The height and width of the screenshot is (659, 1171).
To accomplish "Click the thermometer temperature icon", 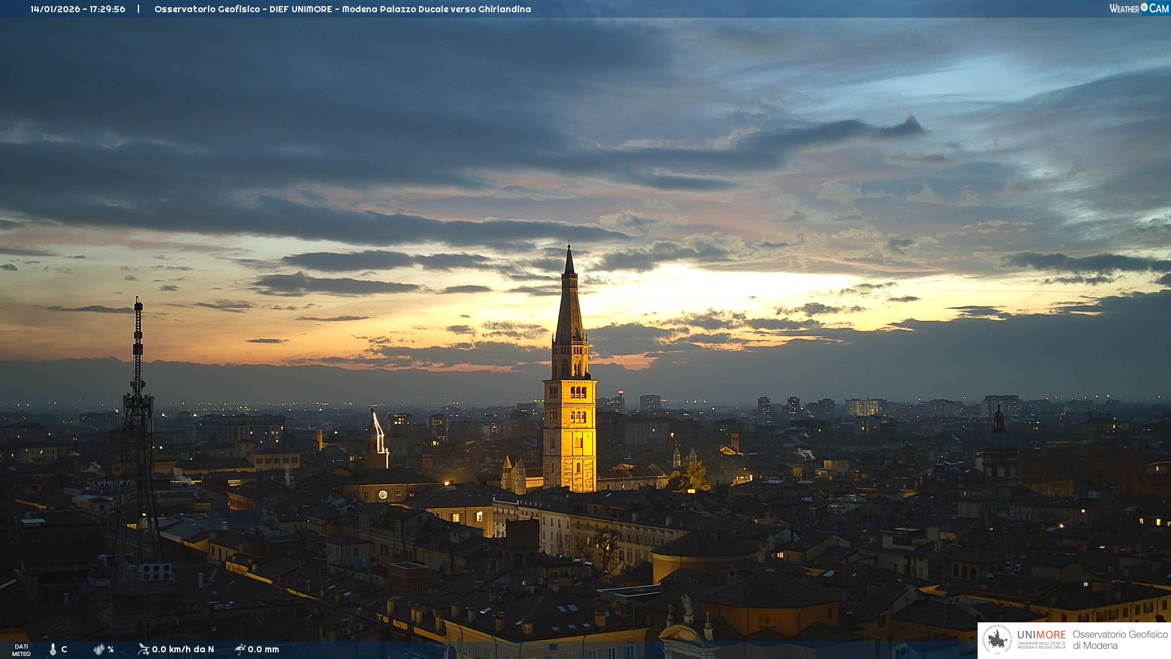I will click(x=53, y=649).
